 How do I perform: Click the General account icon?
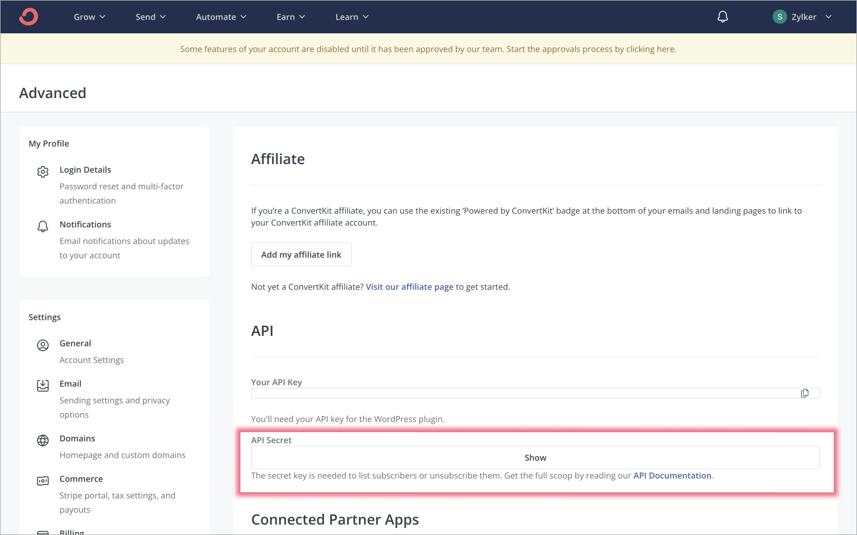43,345
